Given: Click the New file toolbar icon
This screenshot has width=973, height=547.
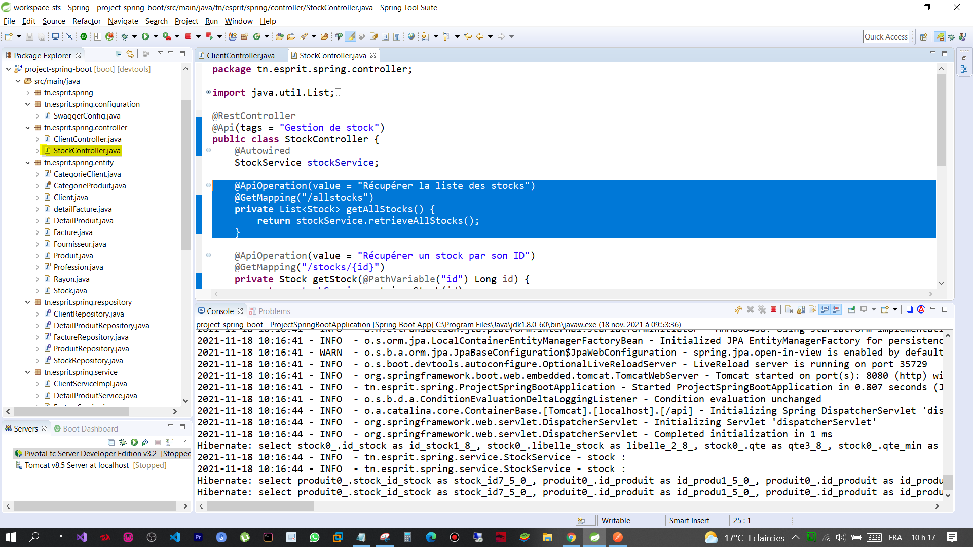Looking at the screenshot, I should click(9, 36).
